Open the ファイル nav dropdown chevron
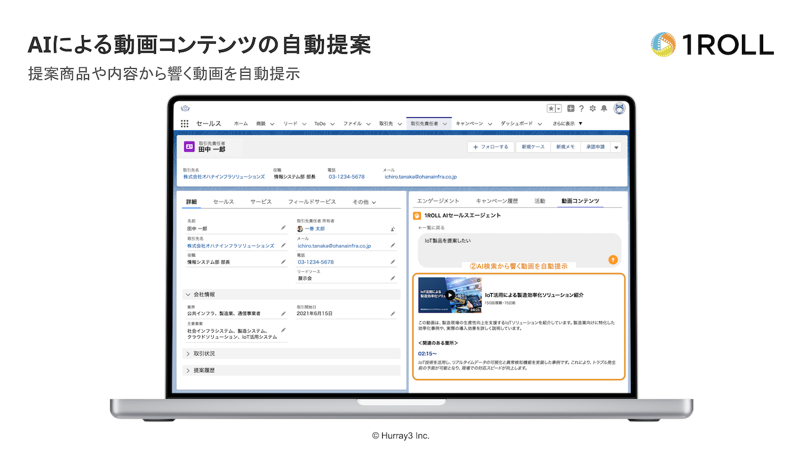This screenshot has height=451, width=802. 368,124
